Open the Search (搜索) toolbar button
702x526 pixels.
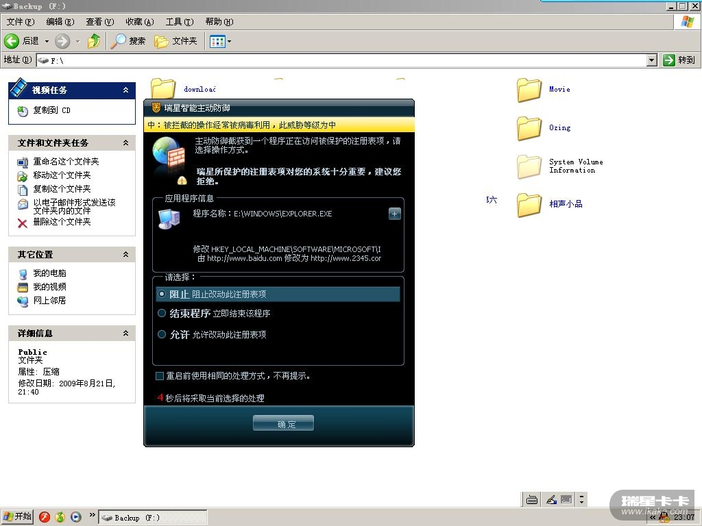click(128, 41)
